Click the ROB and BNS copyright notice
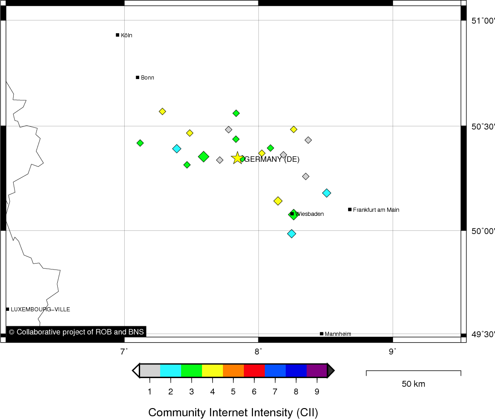The width and height of the screenshot is (495, 419). click(x=76, y=332)
